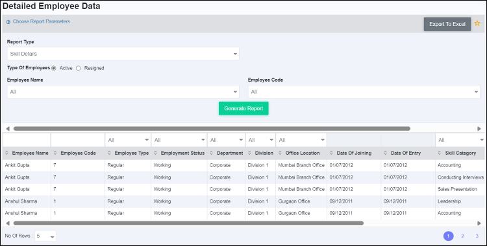Image resolution: width=487 pixels, height=246 pixels.
Task: Click the Date Of Joining filter box
Action: coord(354,140)
